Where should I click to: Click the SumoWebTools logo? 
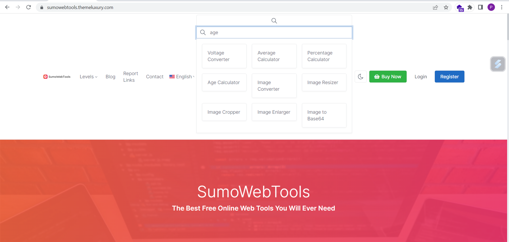click(x=57, y=77)
